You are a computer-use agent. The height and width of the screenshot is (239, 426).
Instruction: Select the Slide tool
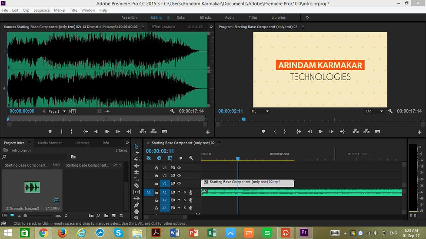(x=136, y=198)
